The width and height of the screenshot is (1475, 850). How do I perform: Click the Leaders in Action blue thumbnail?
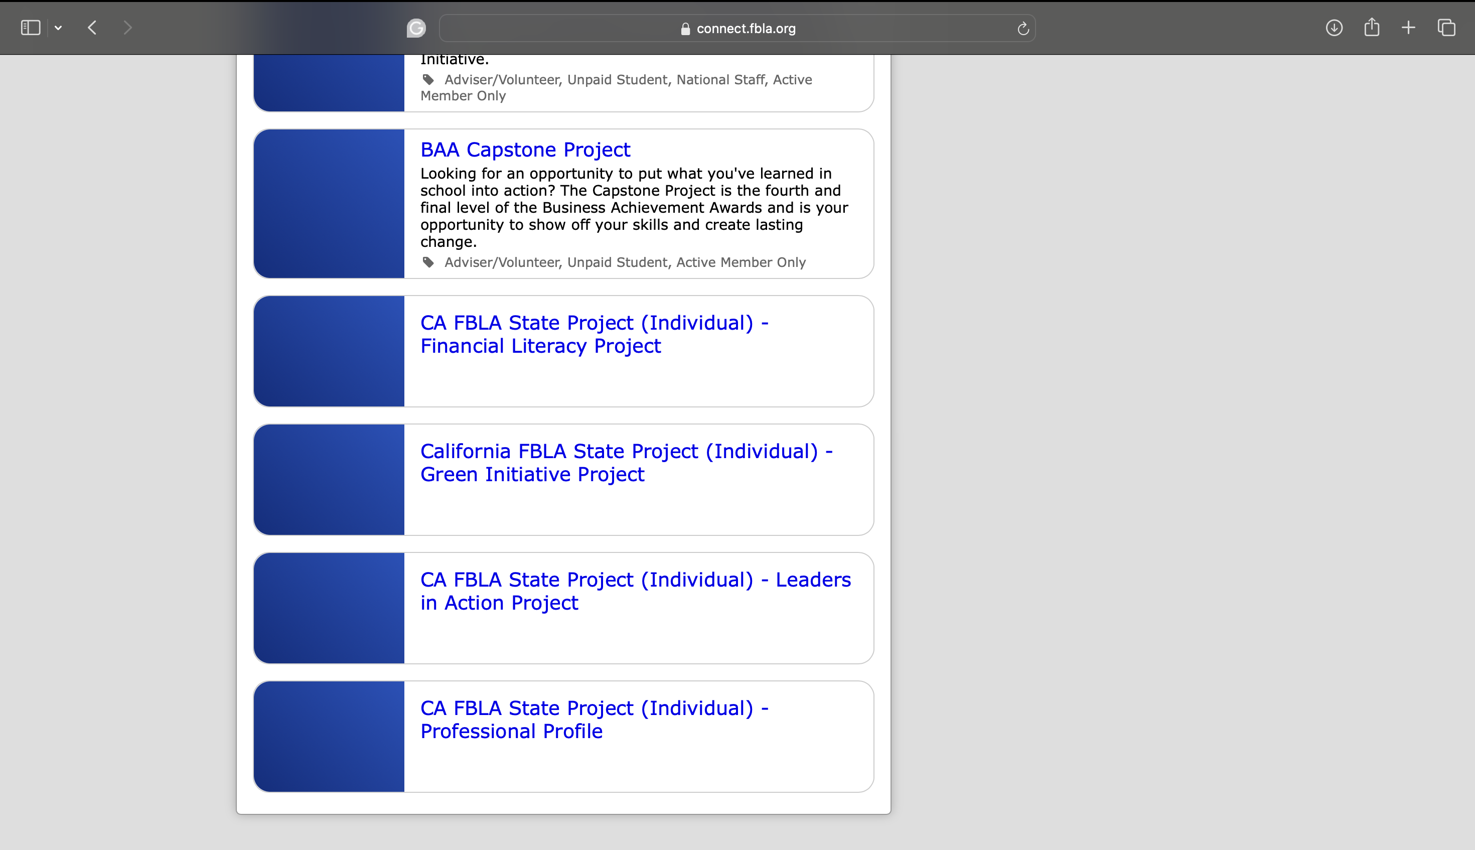(x=329, y=608)
